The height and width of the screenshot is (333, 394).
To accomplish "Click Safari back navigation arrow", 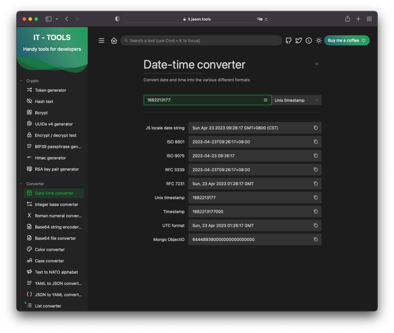I will point(67,19).
